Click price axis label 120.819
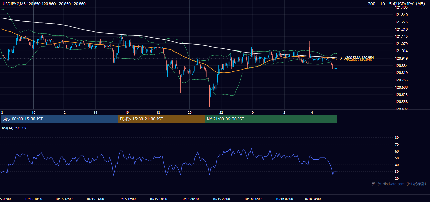The image size is (430, 202). click(401, 73)
